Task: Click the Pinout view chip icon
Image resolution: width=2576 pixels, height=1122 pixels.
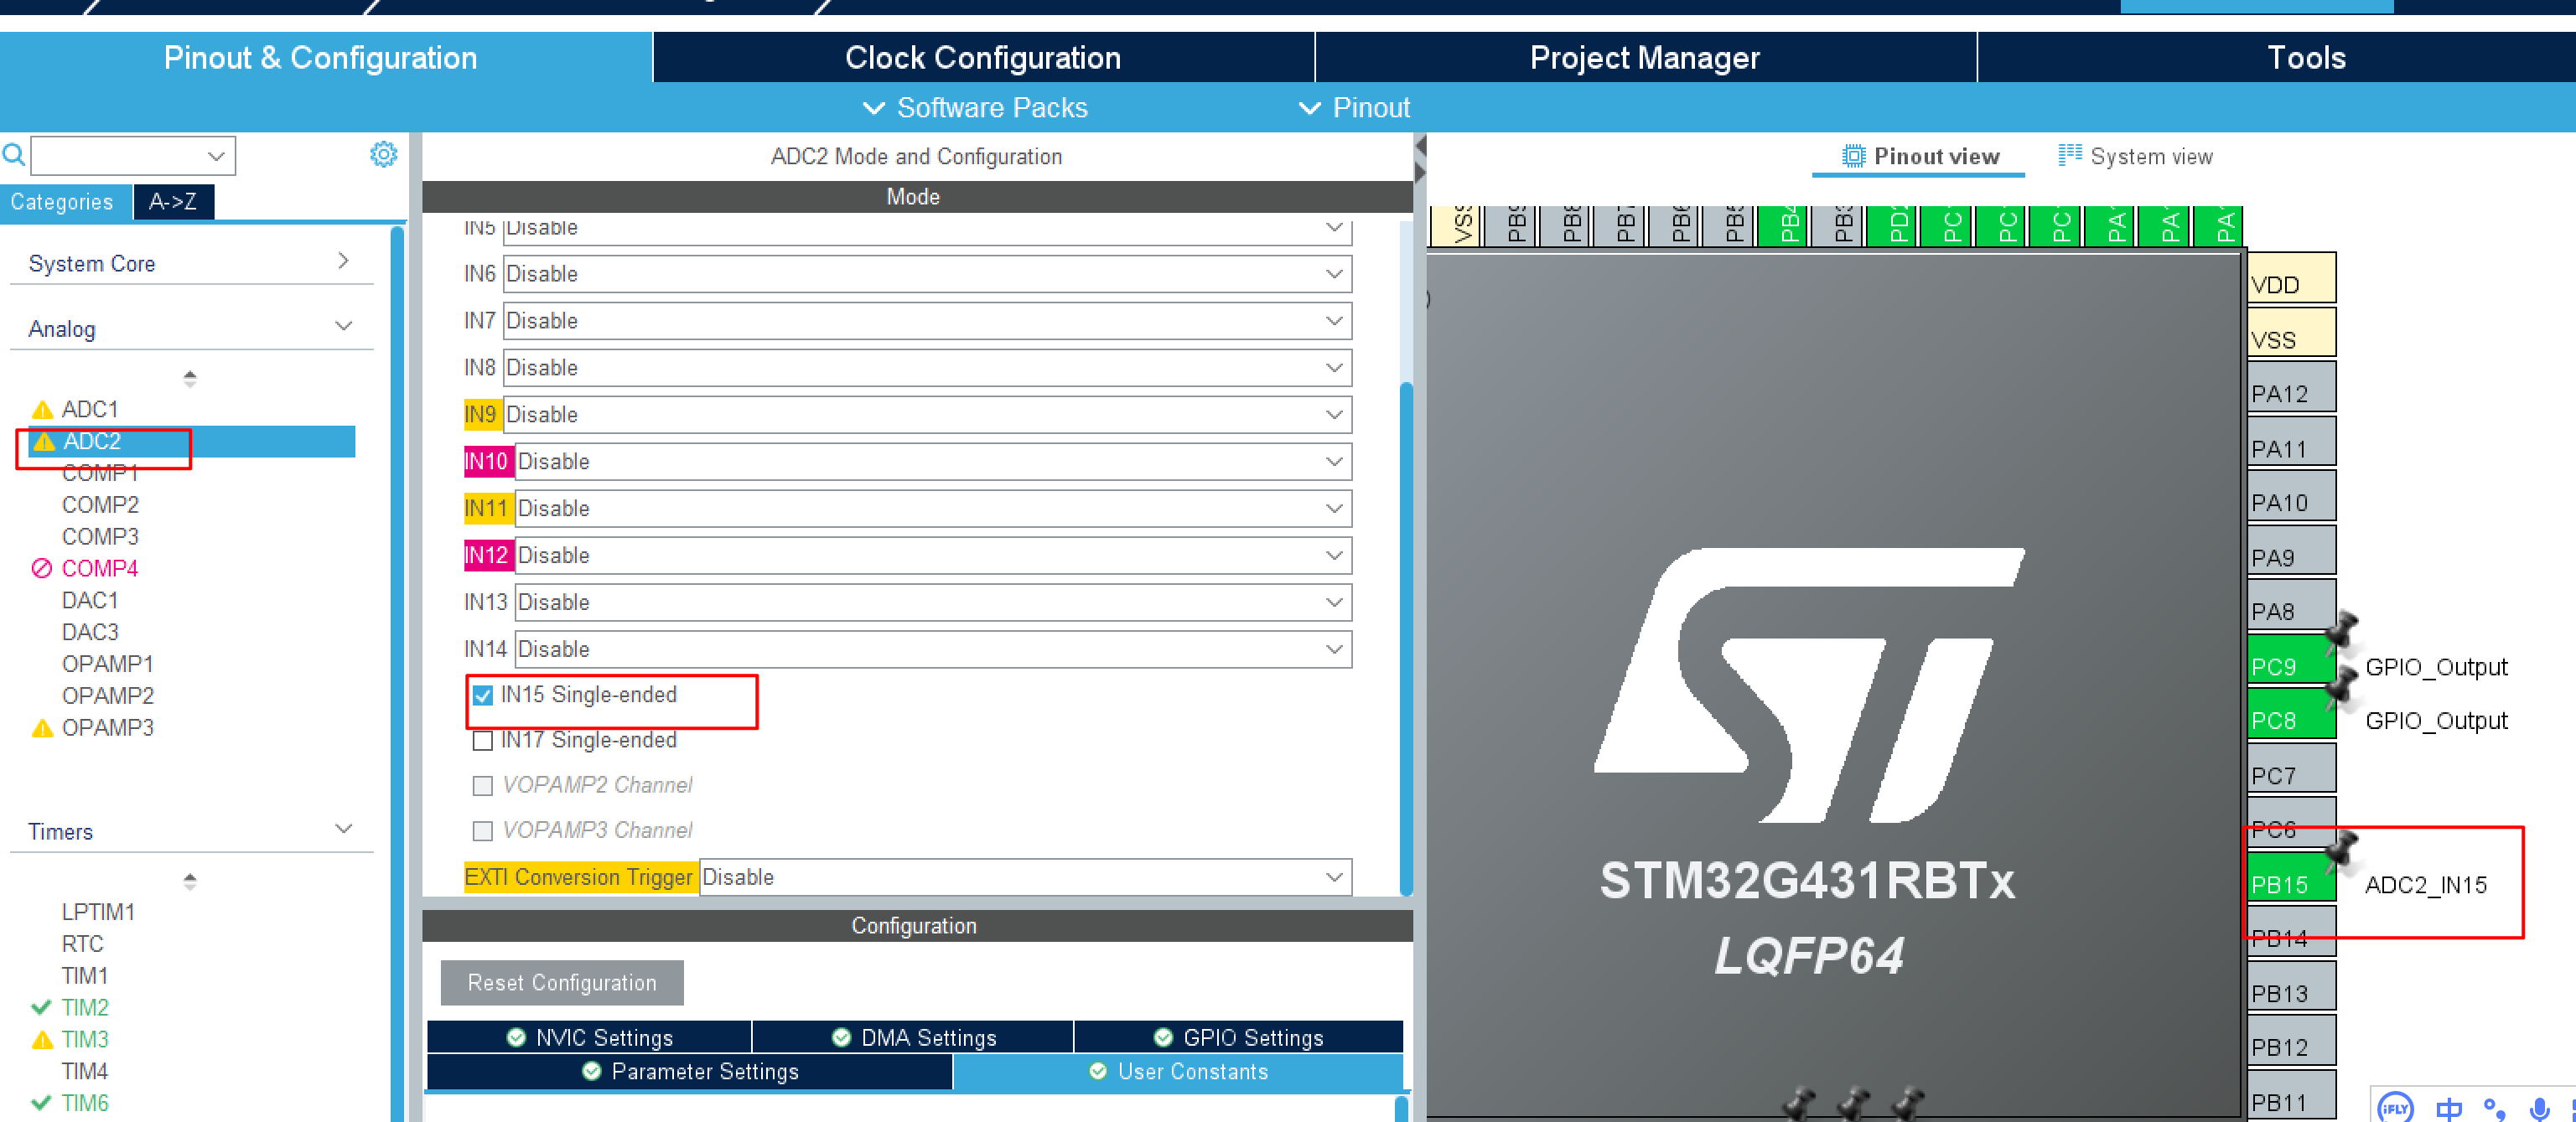Action: [x=1853, y=156]
